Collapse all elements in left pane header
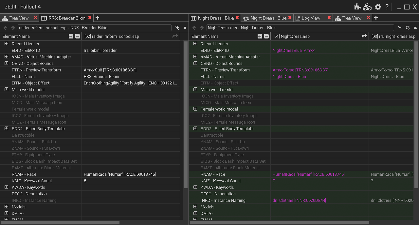The width and height of the screenshot is (419, 225). (78, 36)
